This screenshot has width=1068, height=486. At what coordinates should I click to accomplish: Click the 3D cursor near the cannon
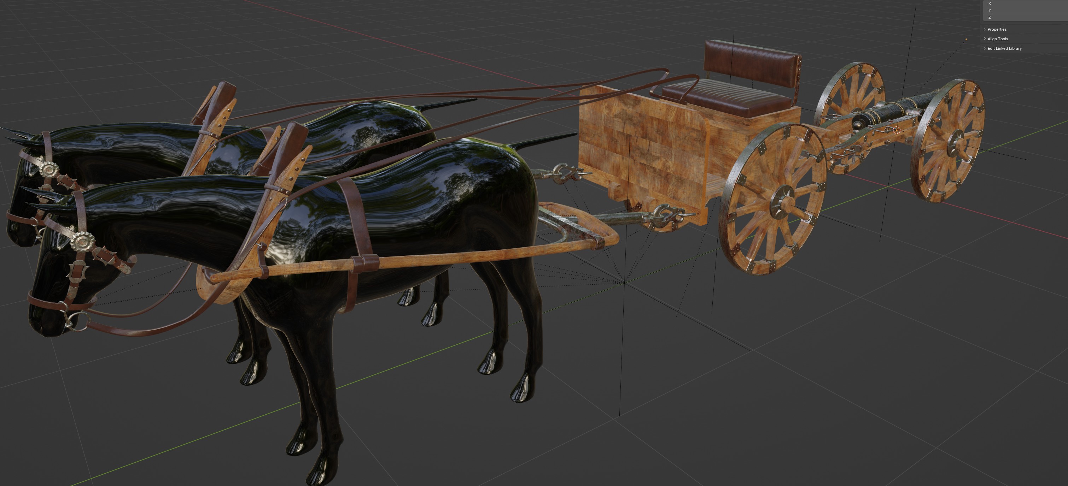point(897,130)
